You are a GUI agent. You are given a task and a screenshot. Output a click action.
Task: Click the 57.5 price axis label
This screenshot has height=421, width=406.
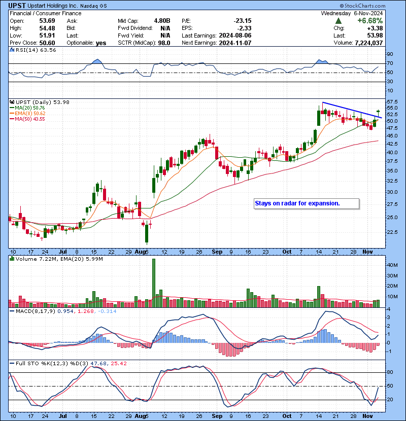tap(392, 102)
